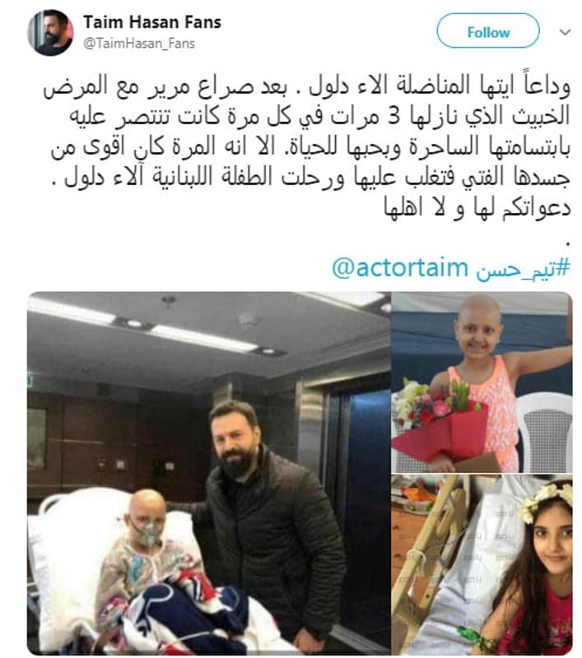Open Taim Hasan Fans profile avatar
The width and height of the screenshot is (582, 658).
click(50, 32)
